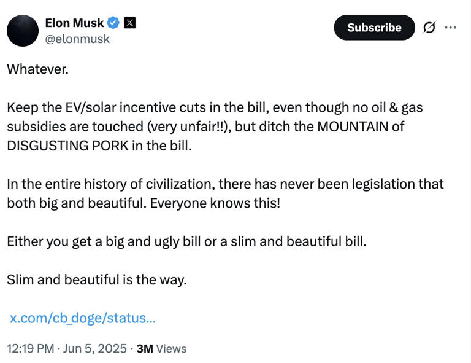
Task: Click 'Slim and beautiful is the way' line
Action: tap(96, 279)
